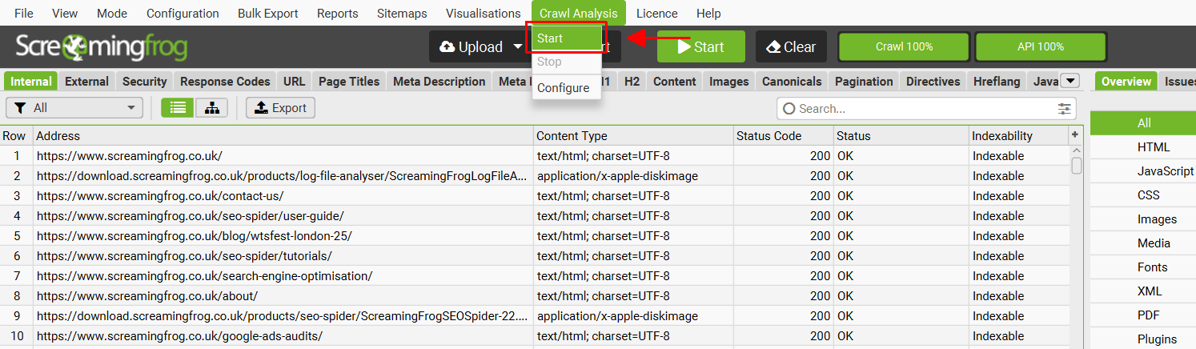Open the Bulk Export menu

click(268, 13)
